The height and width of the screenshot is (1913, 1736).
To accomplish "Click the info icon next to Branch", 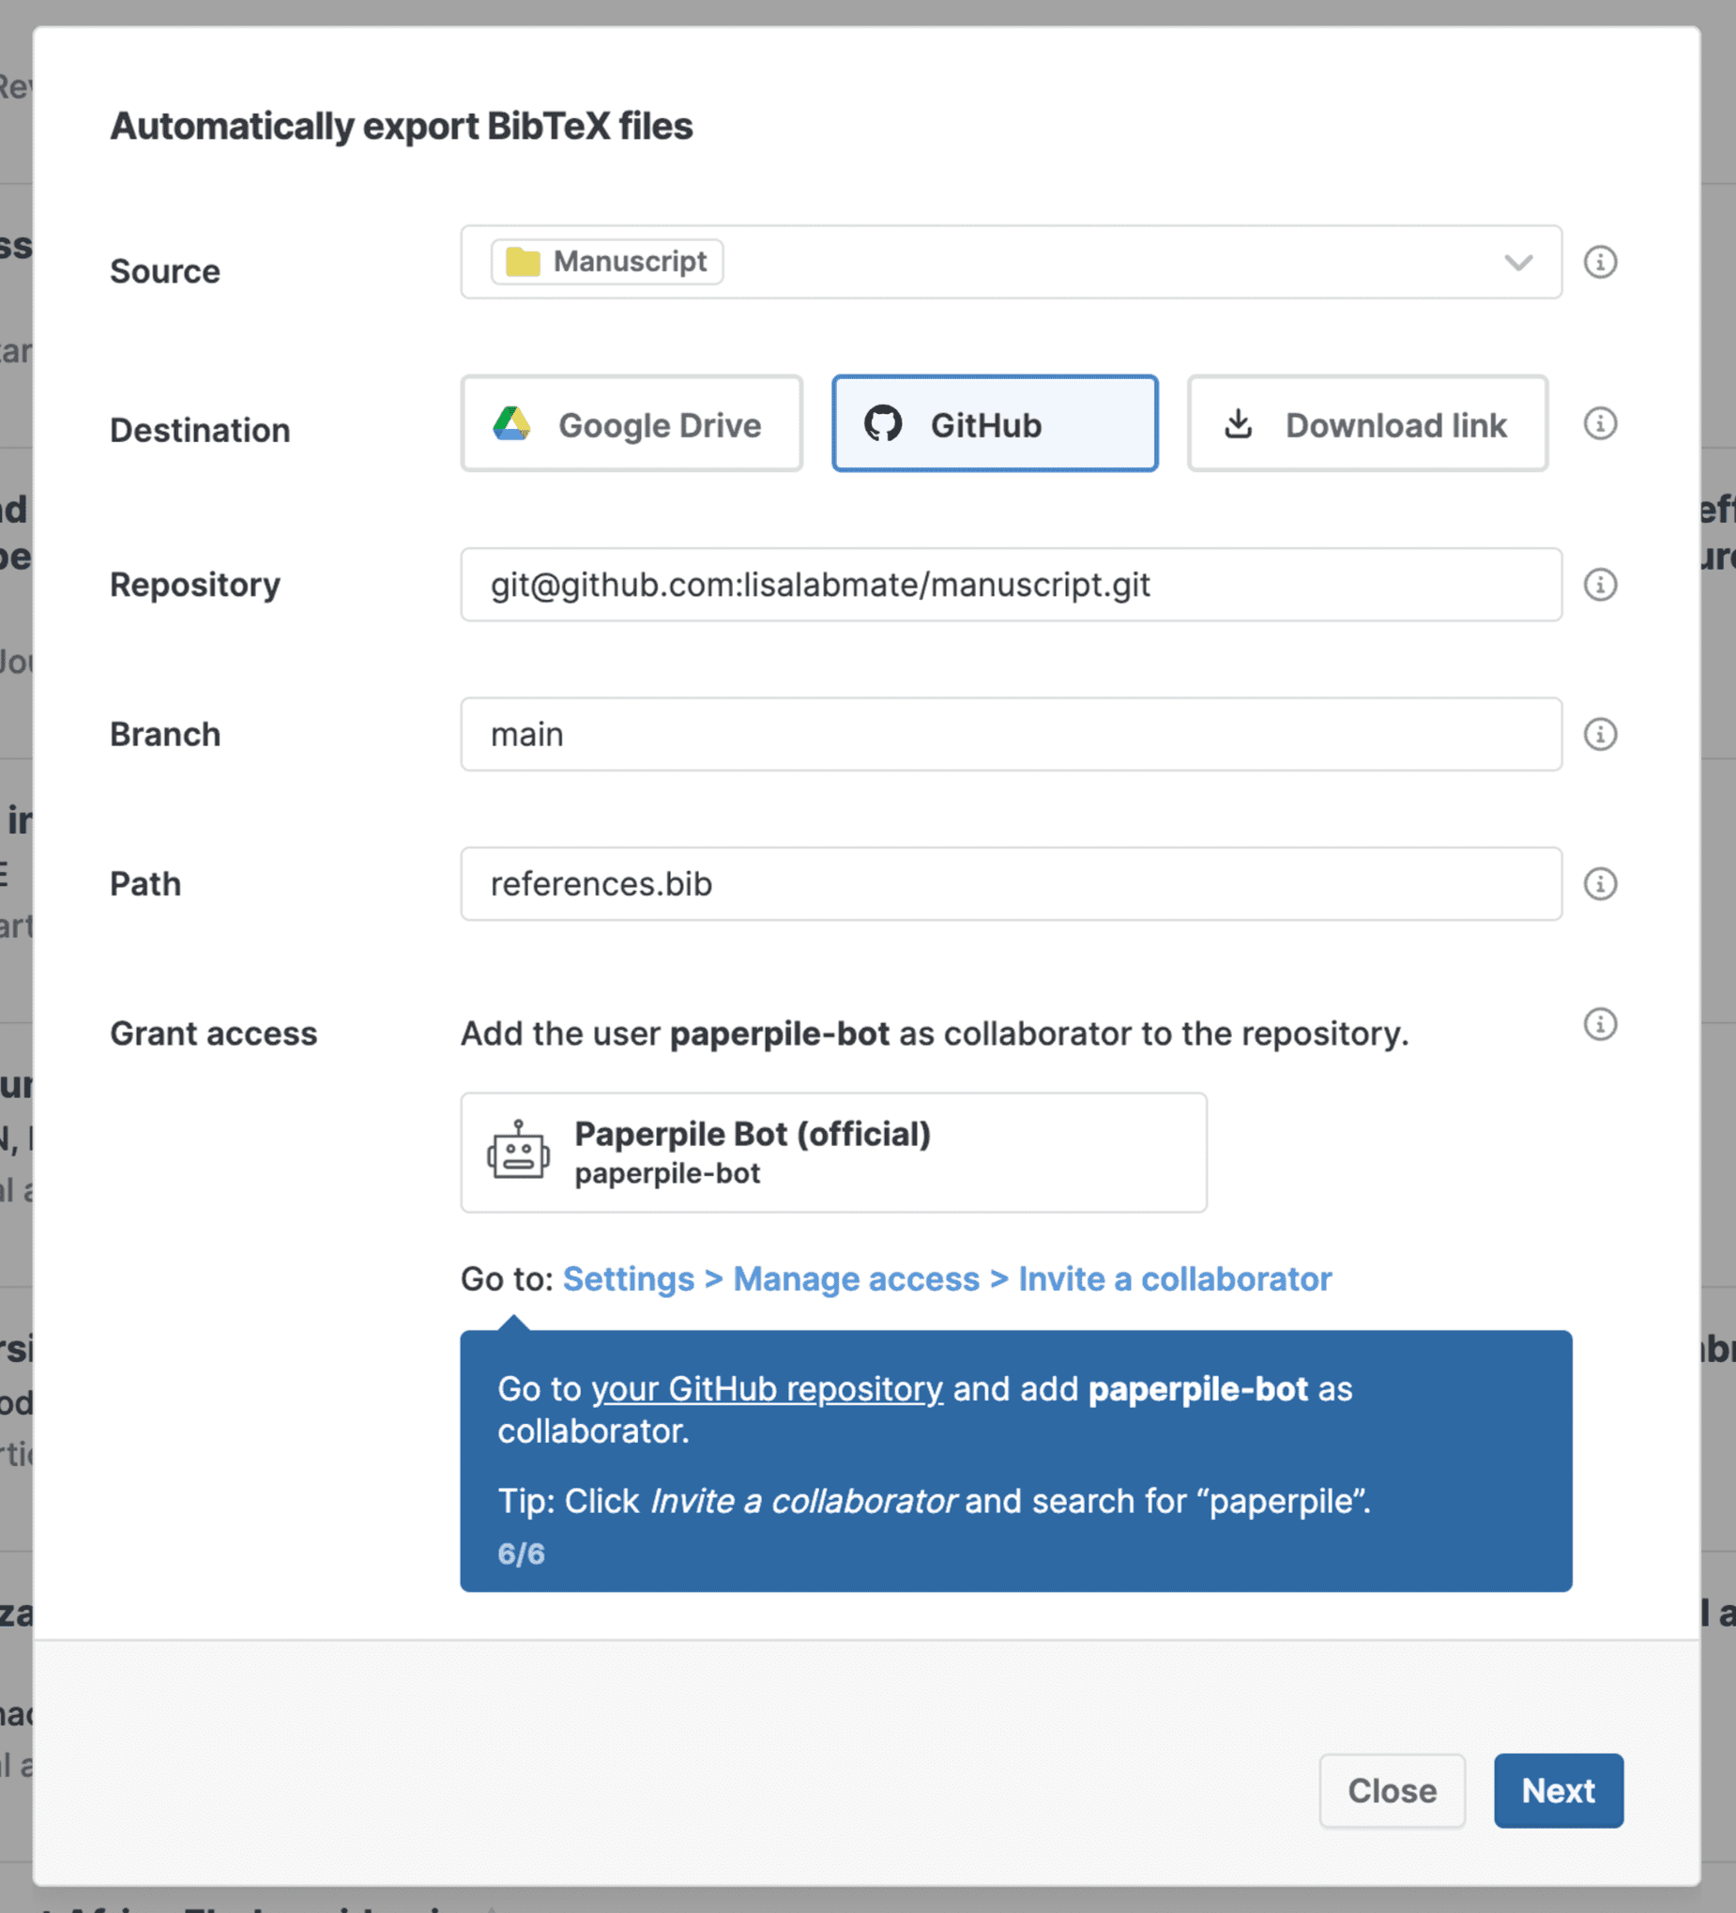I will [1599, 734].
